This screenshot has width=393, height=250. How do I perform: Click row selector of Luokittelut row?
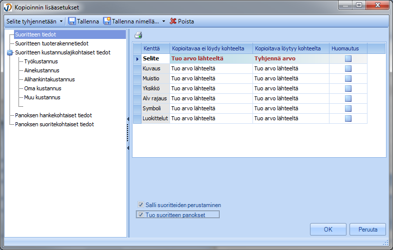coord(137,119)
